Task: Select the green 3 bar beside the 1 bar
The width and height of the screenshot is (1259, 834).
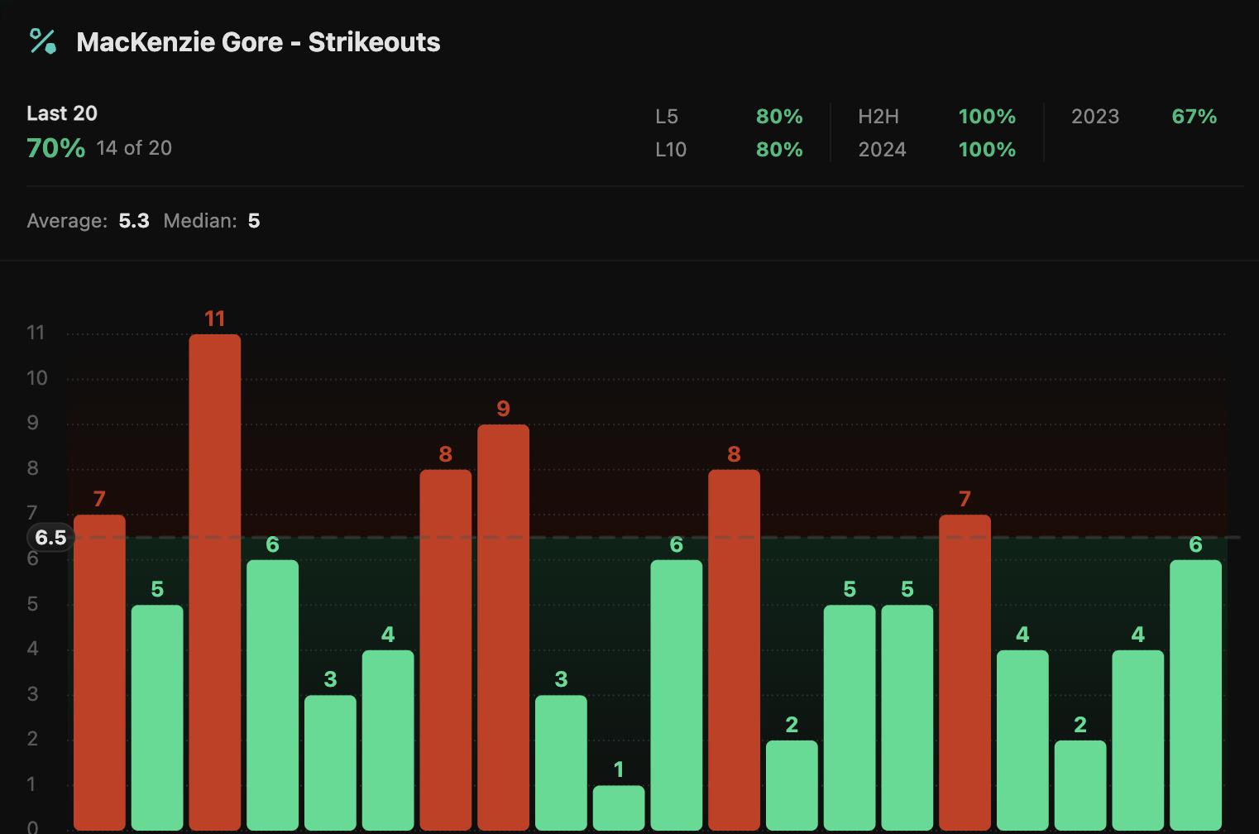Action: click(561, 761)
